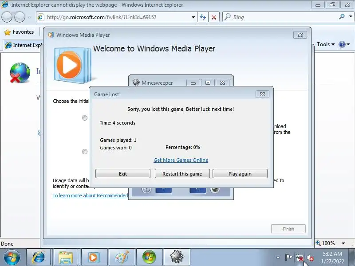Open Windows Explorer folder taskbar icon
Image resolution: width=355 pixels, height=266 pixels.
[x=66, y=258]
